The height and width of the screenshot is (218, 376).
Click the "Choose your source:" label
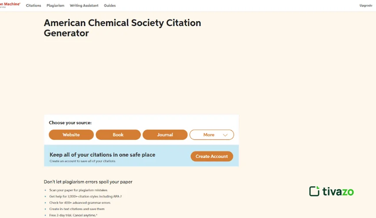click(70, 123)
